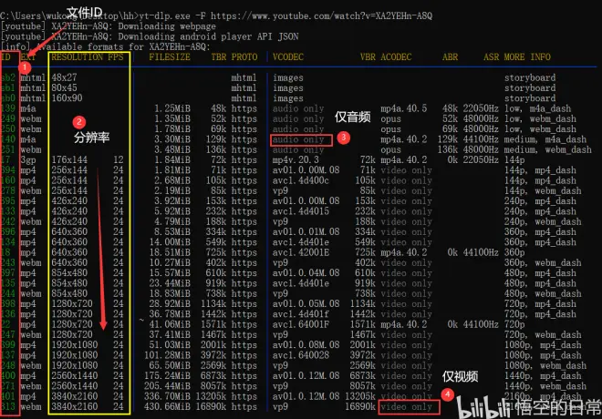Click 'medium, m4a_dash' info text
The height and width of the screenshot is (419, 602).
[x=545, y=139]
